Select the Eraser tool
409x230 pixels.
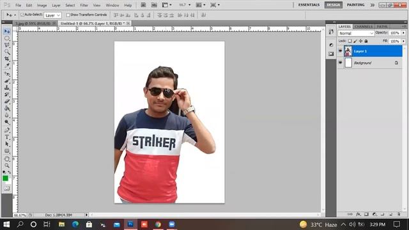(x=7, y=101)
